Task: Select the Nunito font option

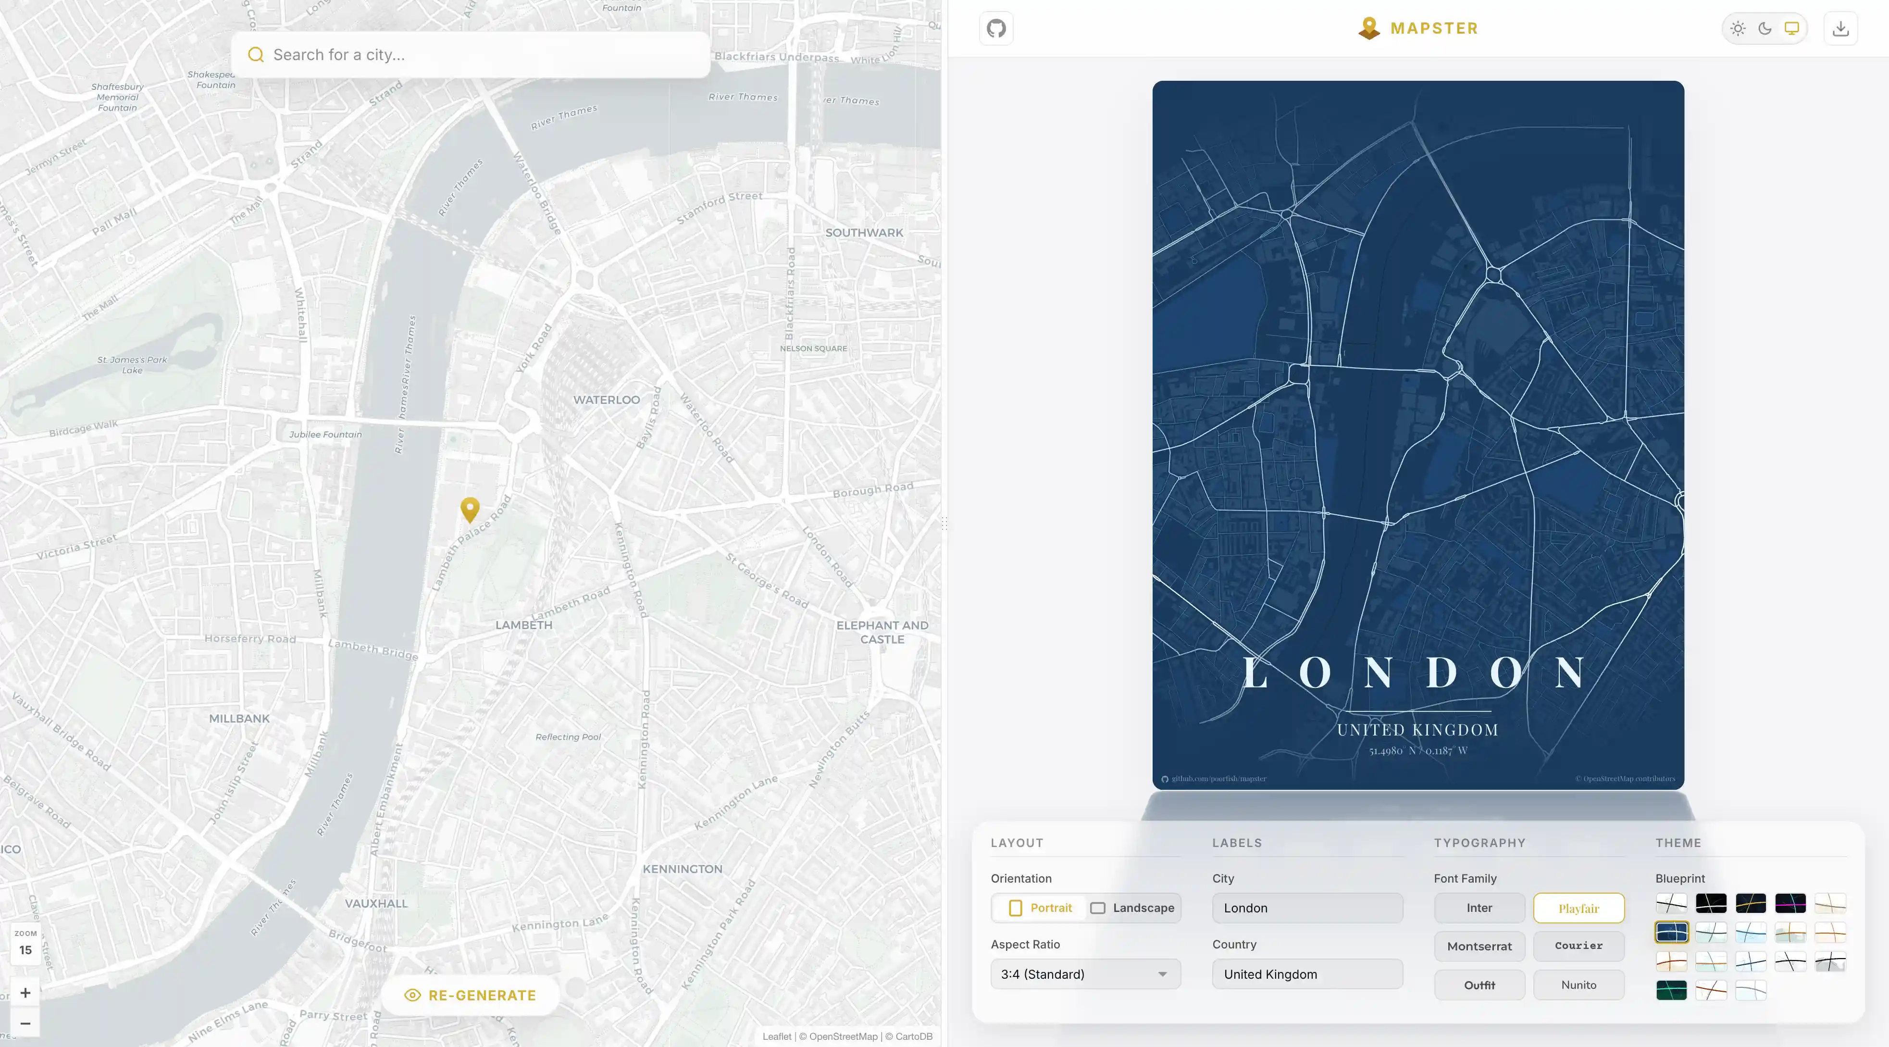Action: pos(1578,985)
